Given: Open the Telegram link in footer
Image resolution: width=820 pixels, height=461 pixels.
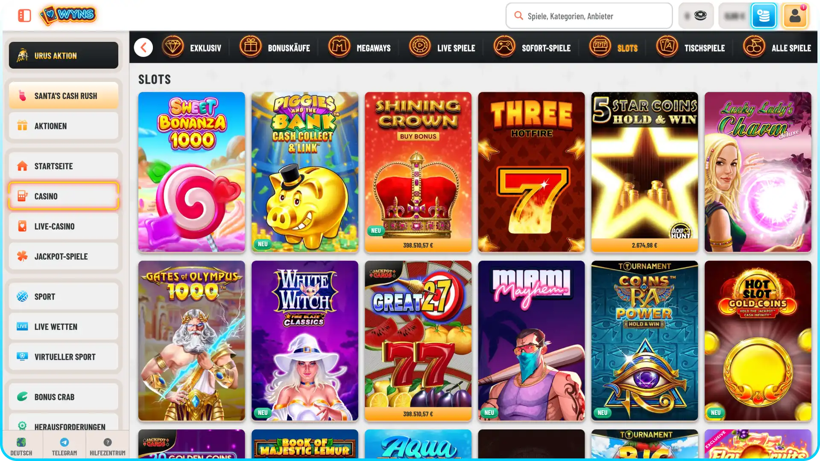Looking at the screenshot, I should 64,446.
